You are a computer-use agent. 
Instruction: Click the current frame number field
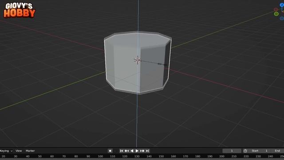(x=232, y=151)
